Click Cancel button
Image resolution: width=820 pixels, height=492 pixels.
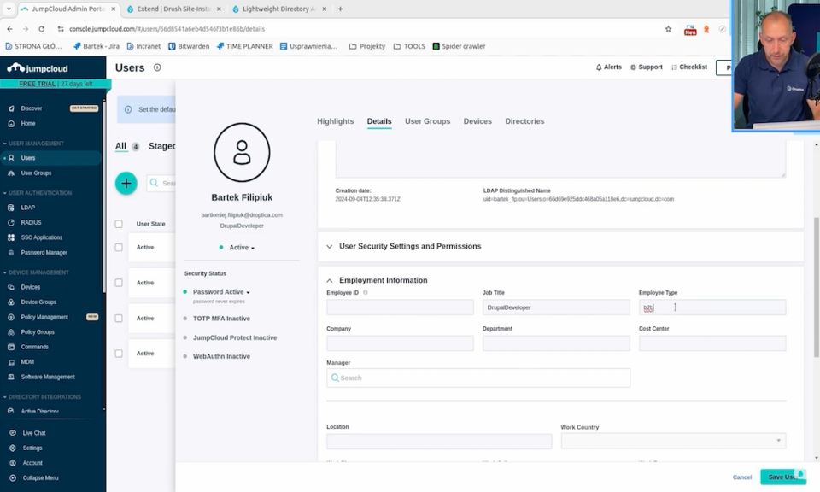click(742, 477)
